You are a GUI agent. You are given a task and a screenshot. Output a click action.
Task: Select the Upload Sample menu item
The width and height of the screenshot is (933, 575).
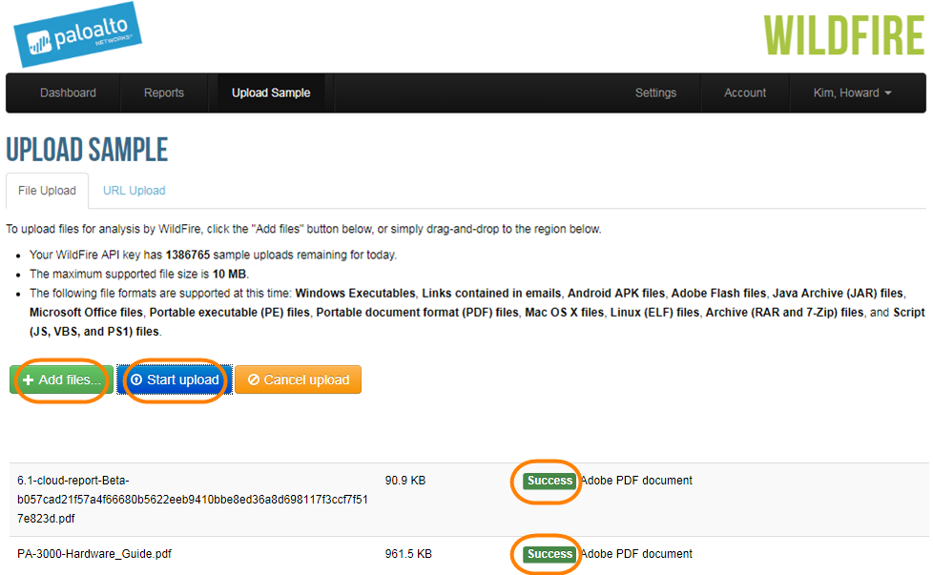point(271,92)
